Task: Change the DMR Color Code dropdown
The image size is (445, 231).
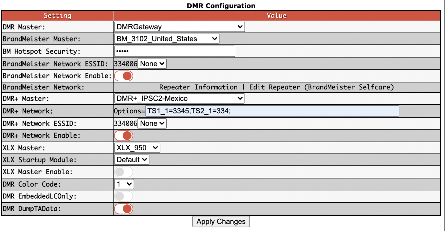Action: pyautogui.click(x=124, y=184)
